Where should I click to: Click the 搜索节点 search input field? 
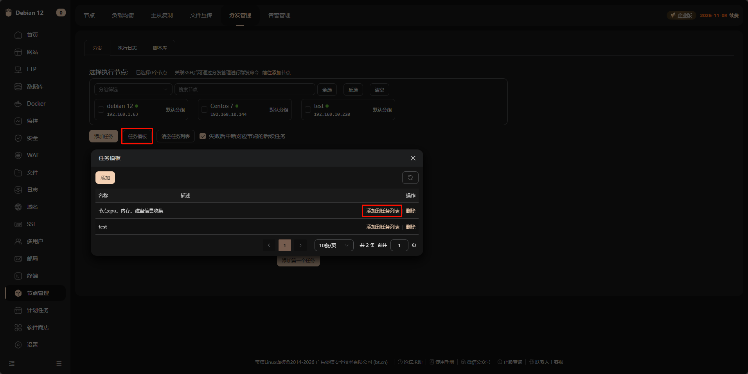(x=245, y=90)
